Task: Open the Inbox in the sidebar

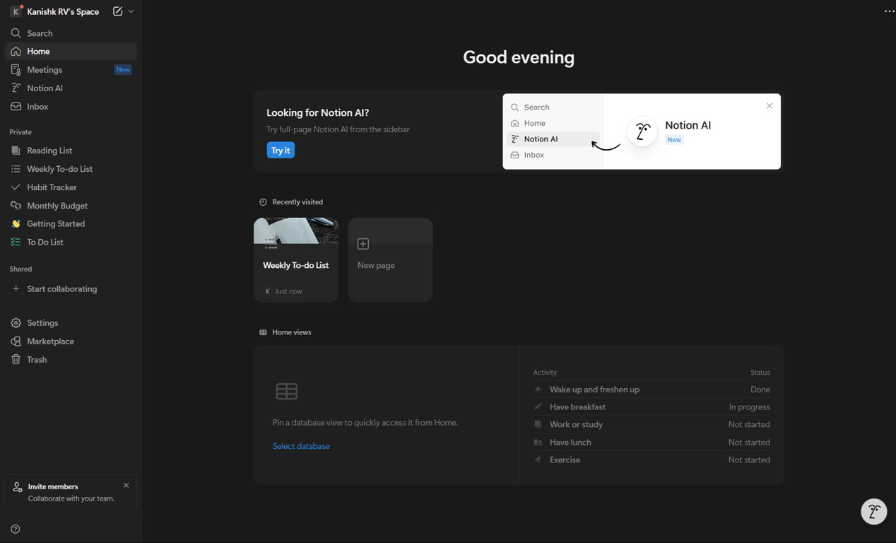Action: 71,107
